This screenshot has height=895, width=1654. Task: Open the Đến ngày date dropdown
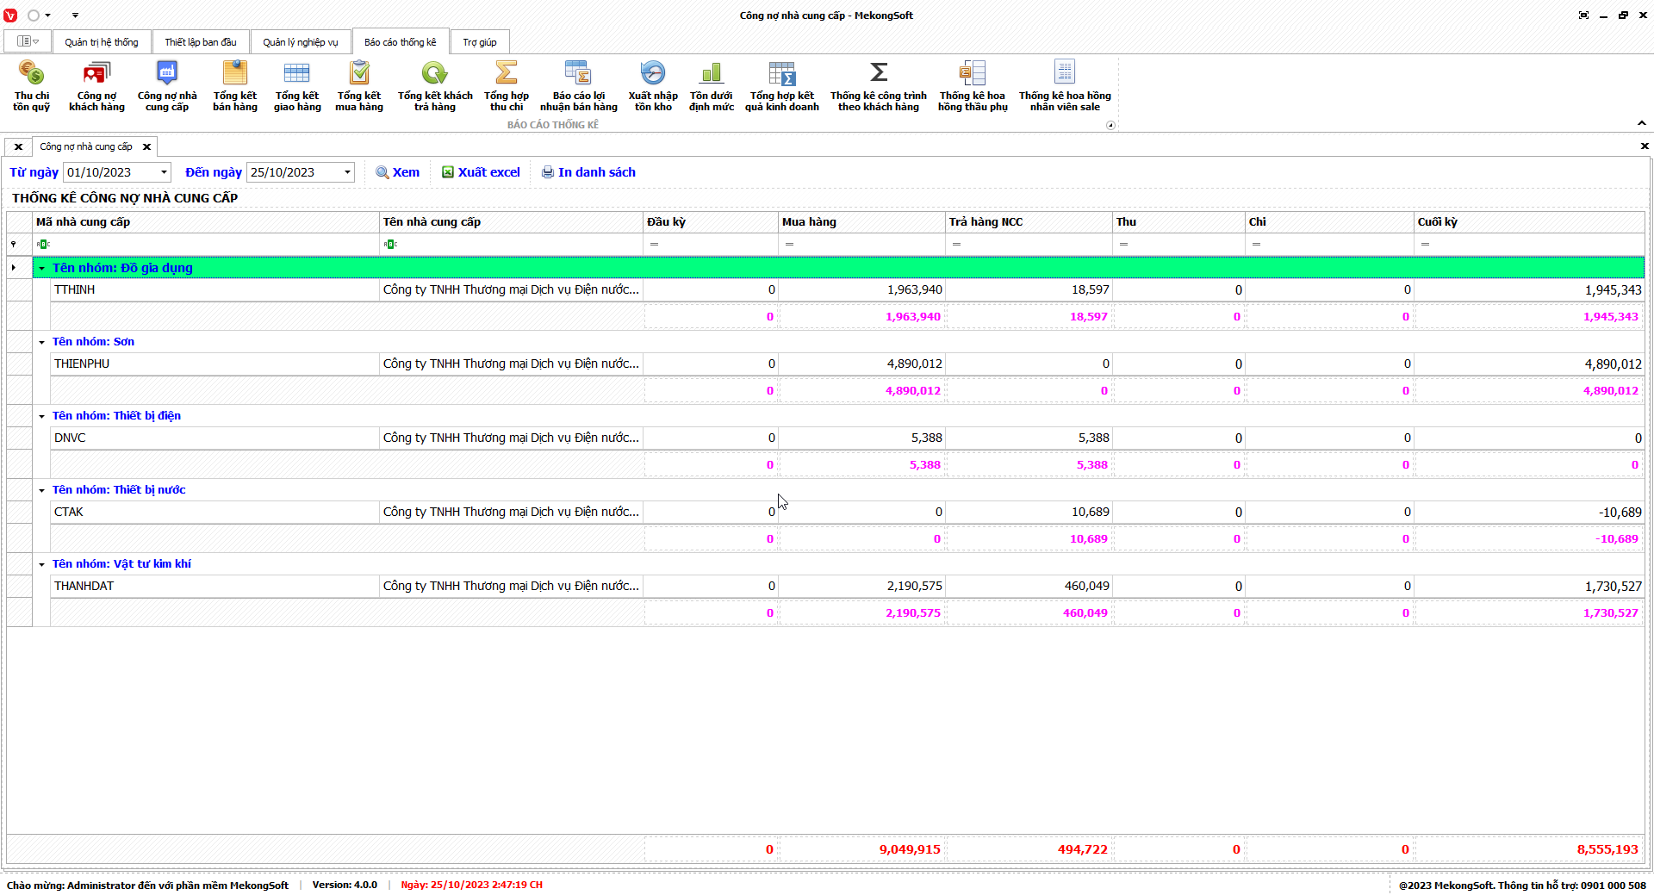(x=347, y=172)
